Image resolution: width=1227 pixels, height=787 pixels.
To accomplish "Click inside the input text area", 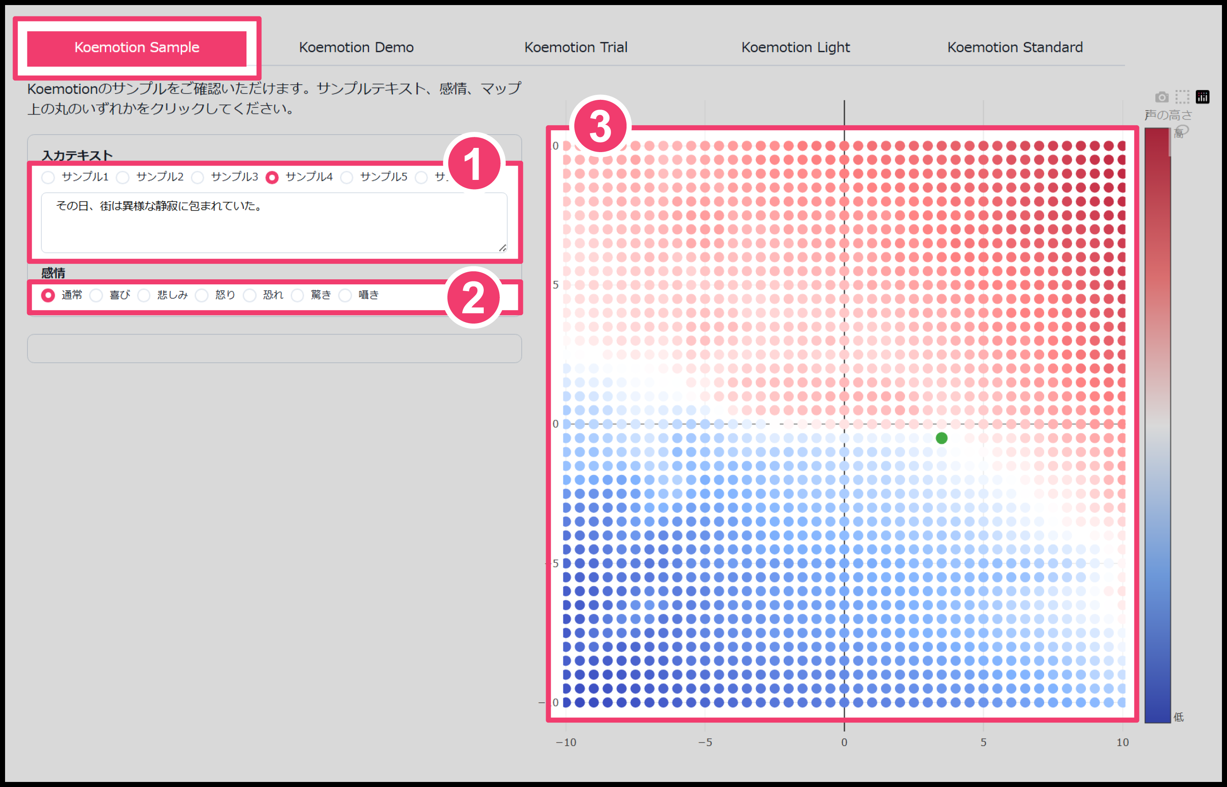I will pos(274,222).
